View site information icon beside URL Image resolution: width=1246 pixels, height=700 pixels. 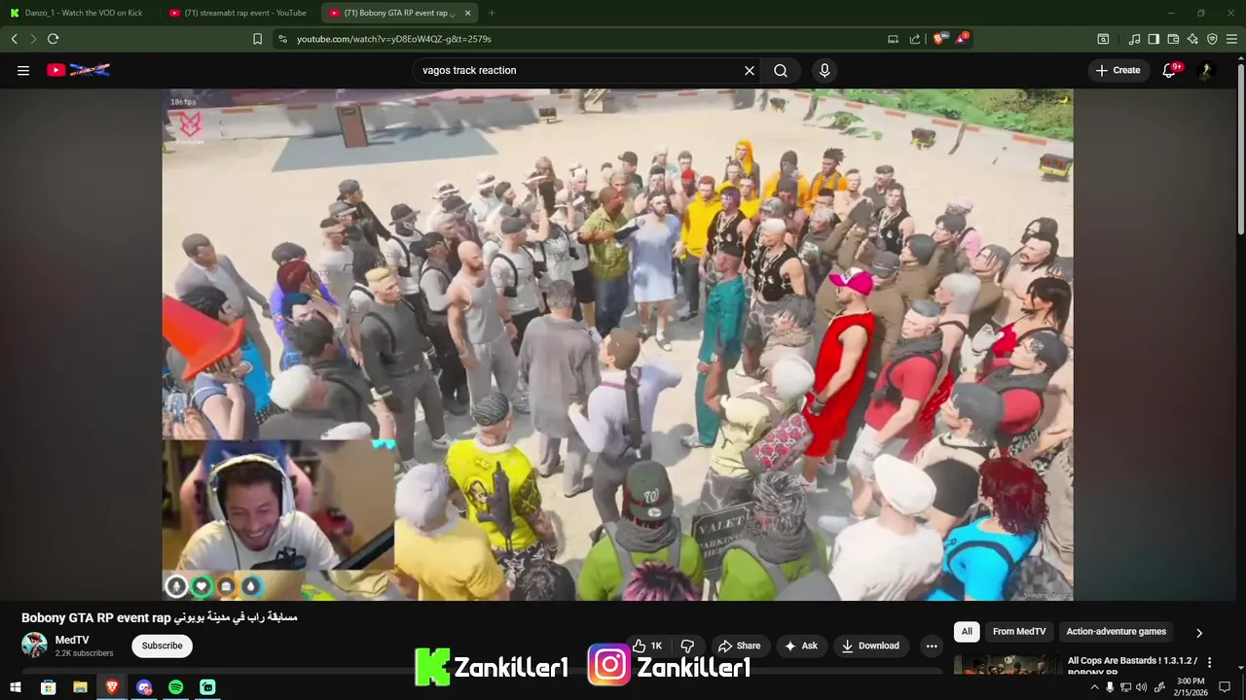coord(282,39)
